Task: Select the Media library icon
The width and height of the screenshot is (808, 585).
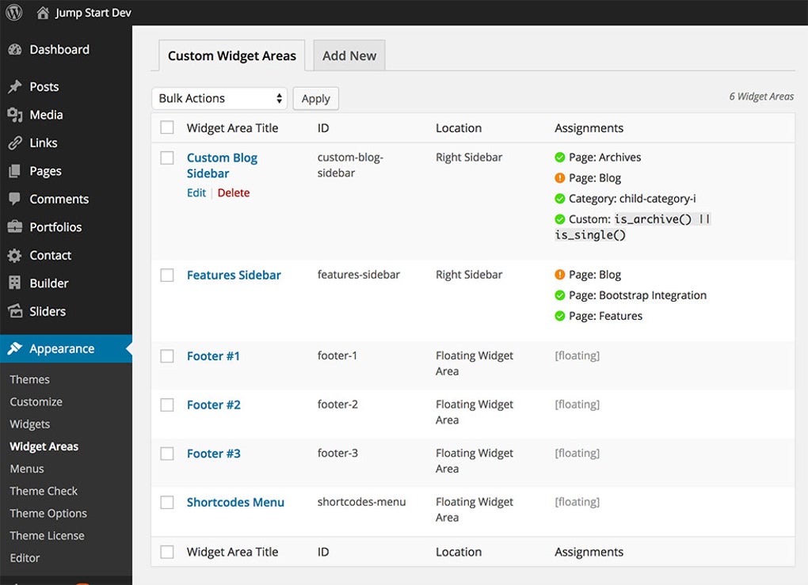Action: click(16, 114)
